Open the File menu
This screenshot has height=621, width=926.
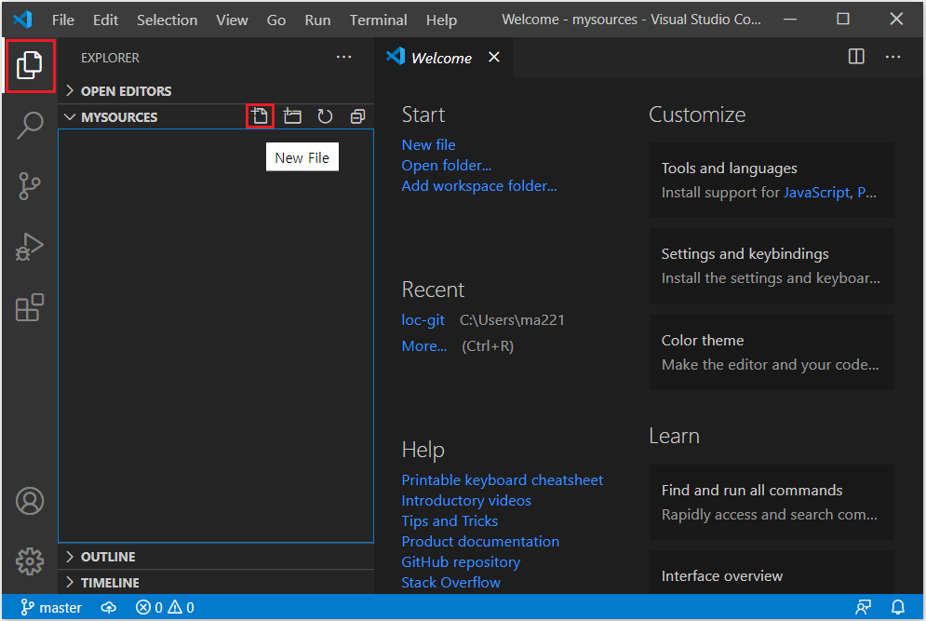pos(63,20)
